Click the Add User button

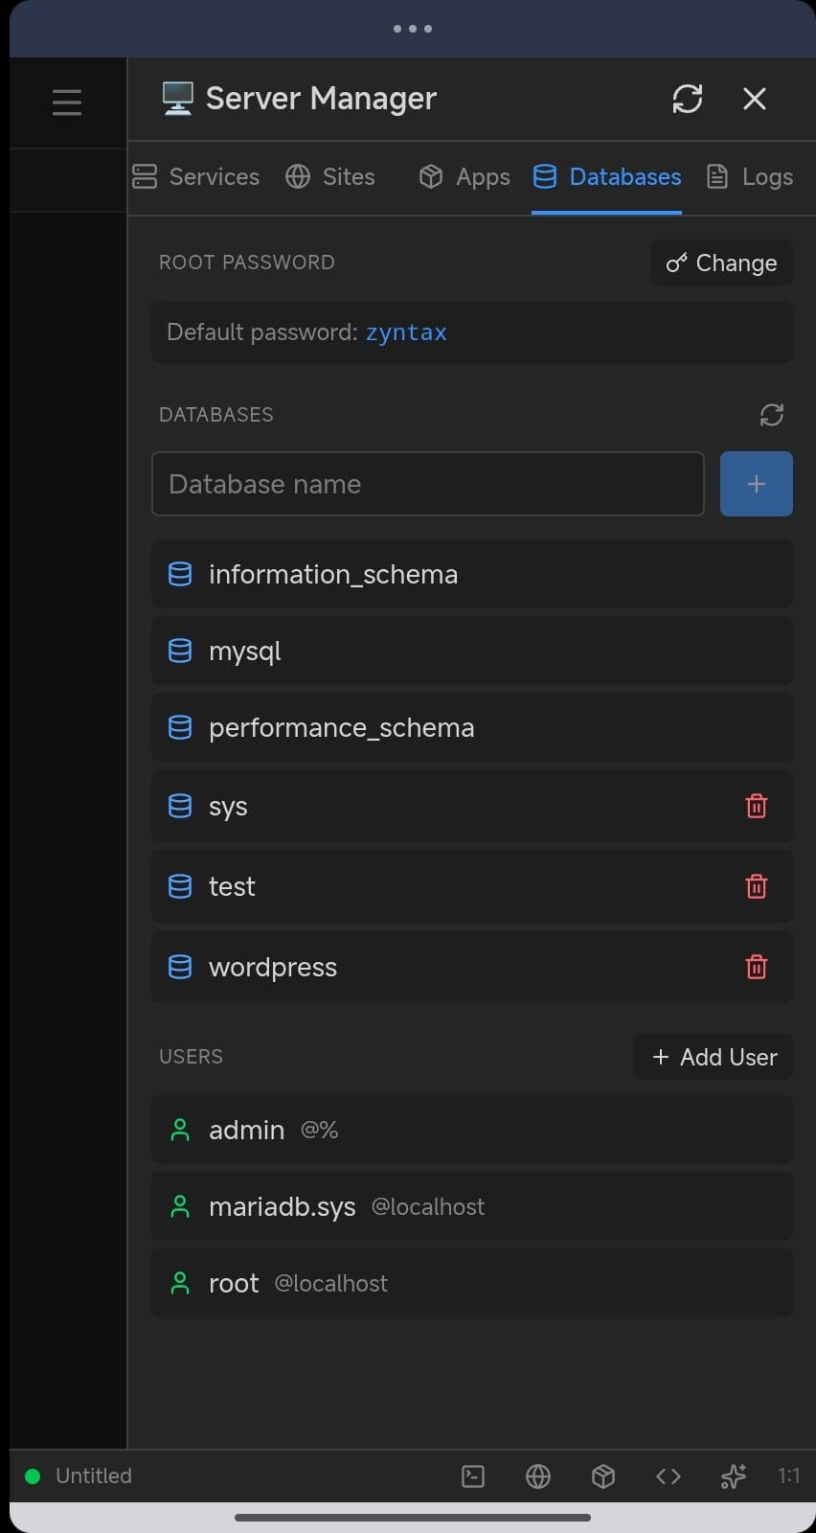(714, 1057)
